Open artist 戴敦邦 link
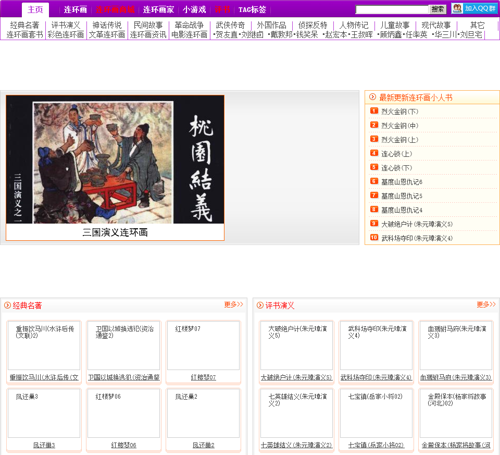500x455 pixels. coord(281,34)
